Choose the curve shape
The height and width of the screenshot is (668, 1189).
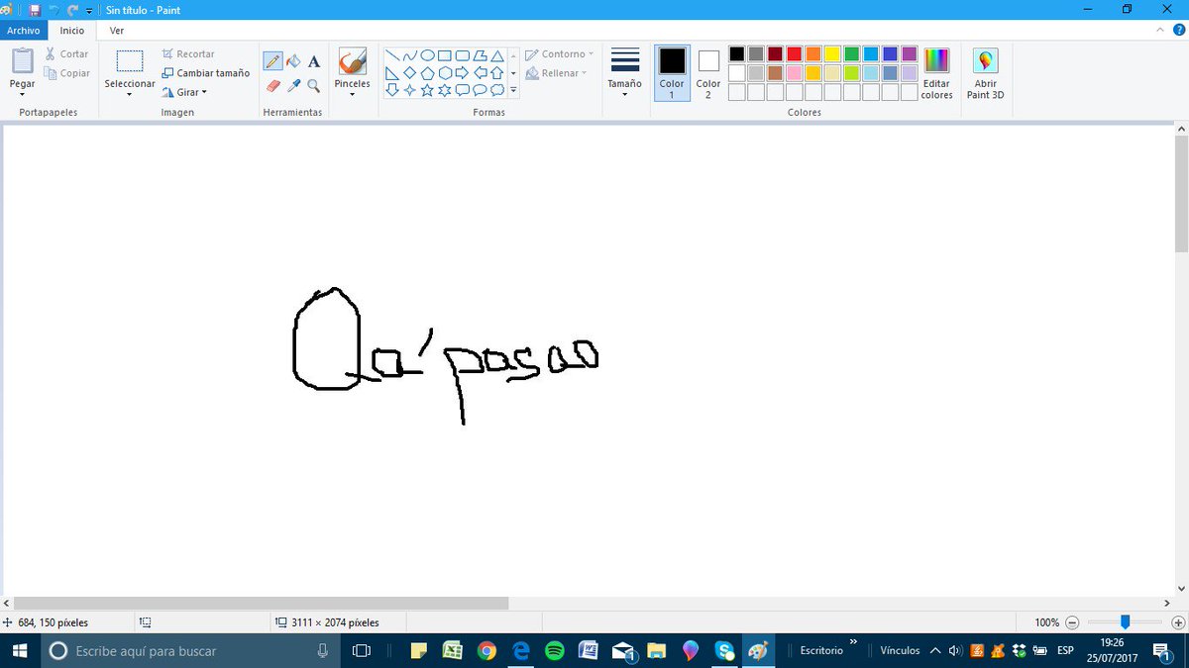410,55
